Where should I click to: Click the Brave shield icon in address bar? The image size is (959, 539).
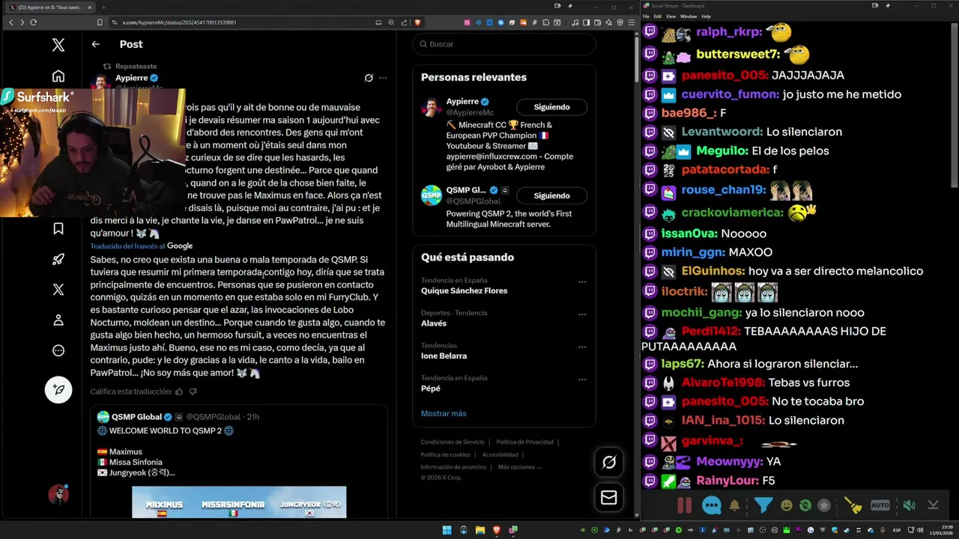(417, 22)
